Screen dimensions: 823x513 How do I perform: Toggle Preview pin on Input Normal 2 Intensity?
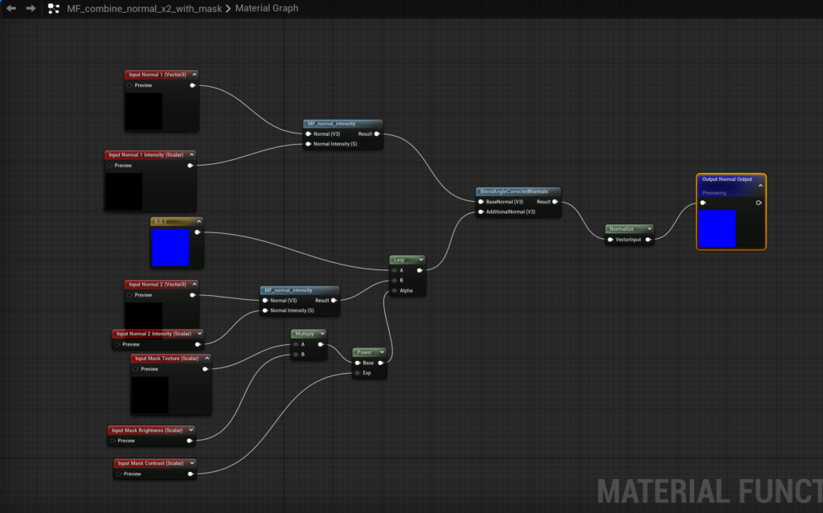click(117, 344)
